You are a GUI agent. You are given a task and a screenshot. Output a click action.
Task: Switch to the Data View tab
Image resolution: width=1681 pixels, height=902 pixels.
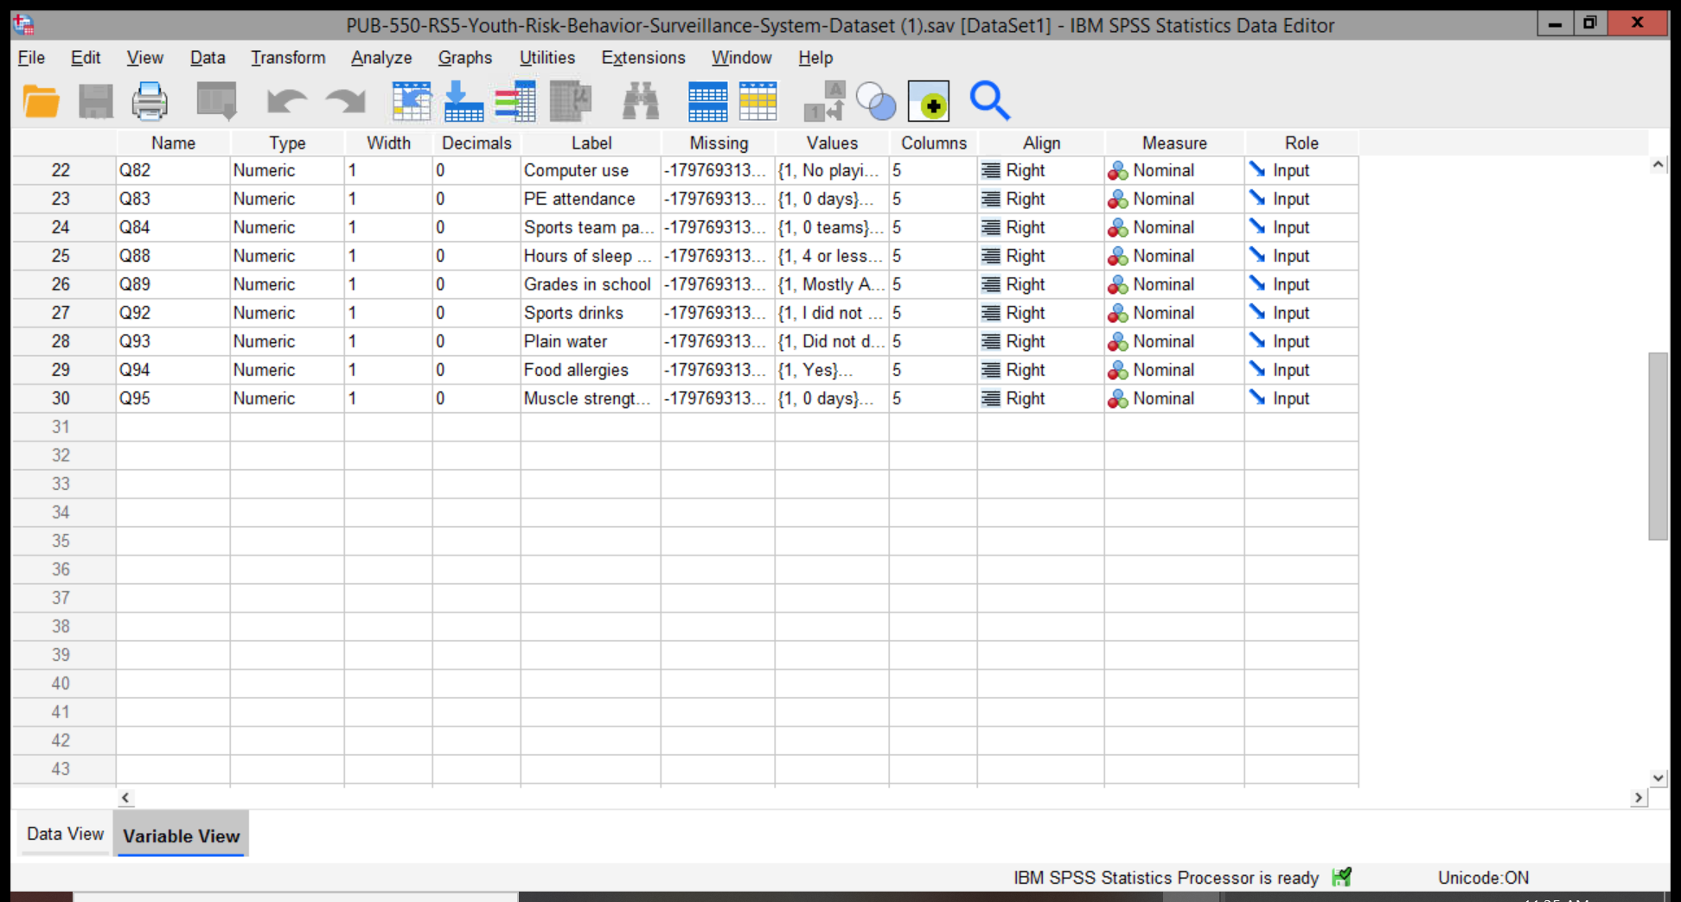pyautogui.click(x=65, y=834)
